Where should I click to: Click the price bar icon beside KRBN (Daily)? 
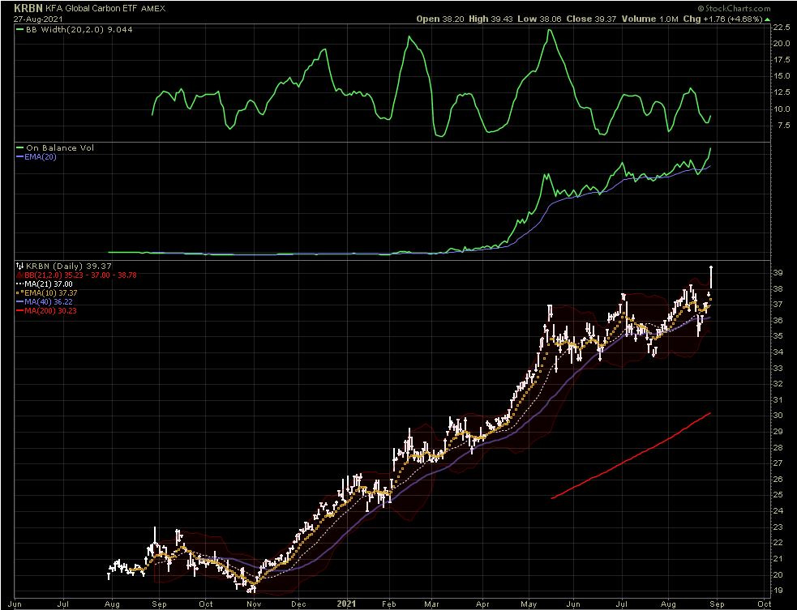click(19, 266)
